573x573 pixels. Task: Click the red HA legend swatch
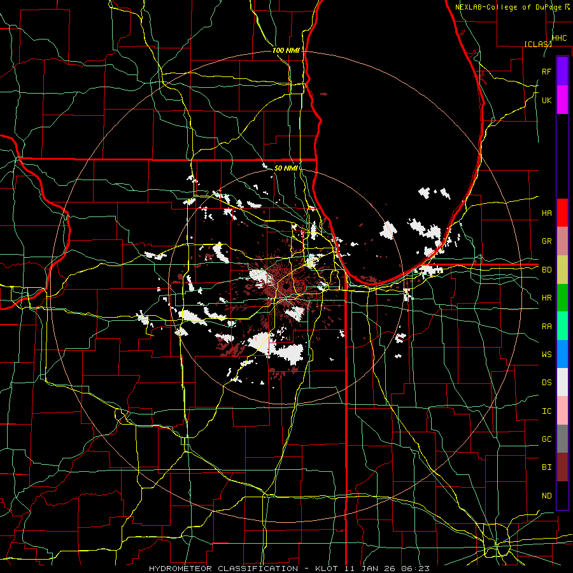(x=562, y=213)
